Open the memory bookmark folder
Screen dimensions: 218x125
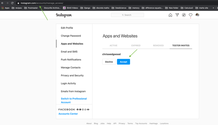coord(134,8)
